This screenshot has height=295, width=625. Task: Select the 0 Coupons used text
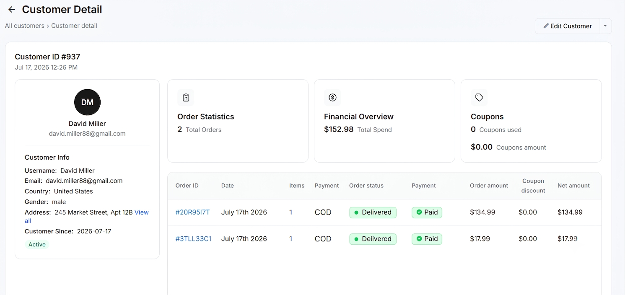click(496, 129)
